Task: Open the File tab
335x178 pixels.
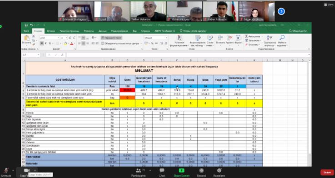Action: pyautogui.click(x=26, y=31)
